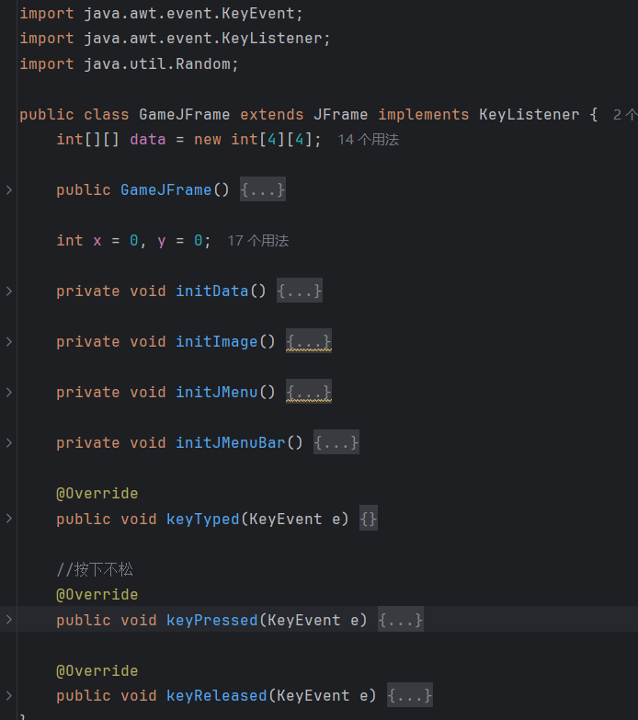Click the 'new' keyword in data initialization

coord(208,140)
